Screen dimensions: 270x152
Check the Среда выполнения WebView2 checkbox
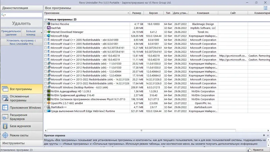click(46, 111)
